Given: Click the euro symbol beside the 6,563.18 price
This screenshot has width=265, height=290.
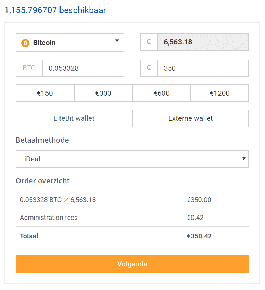Looking at the screenshot, I should pyautogui.click(x=149, y=42).
